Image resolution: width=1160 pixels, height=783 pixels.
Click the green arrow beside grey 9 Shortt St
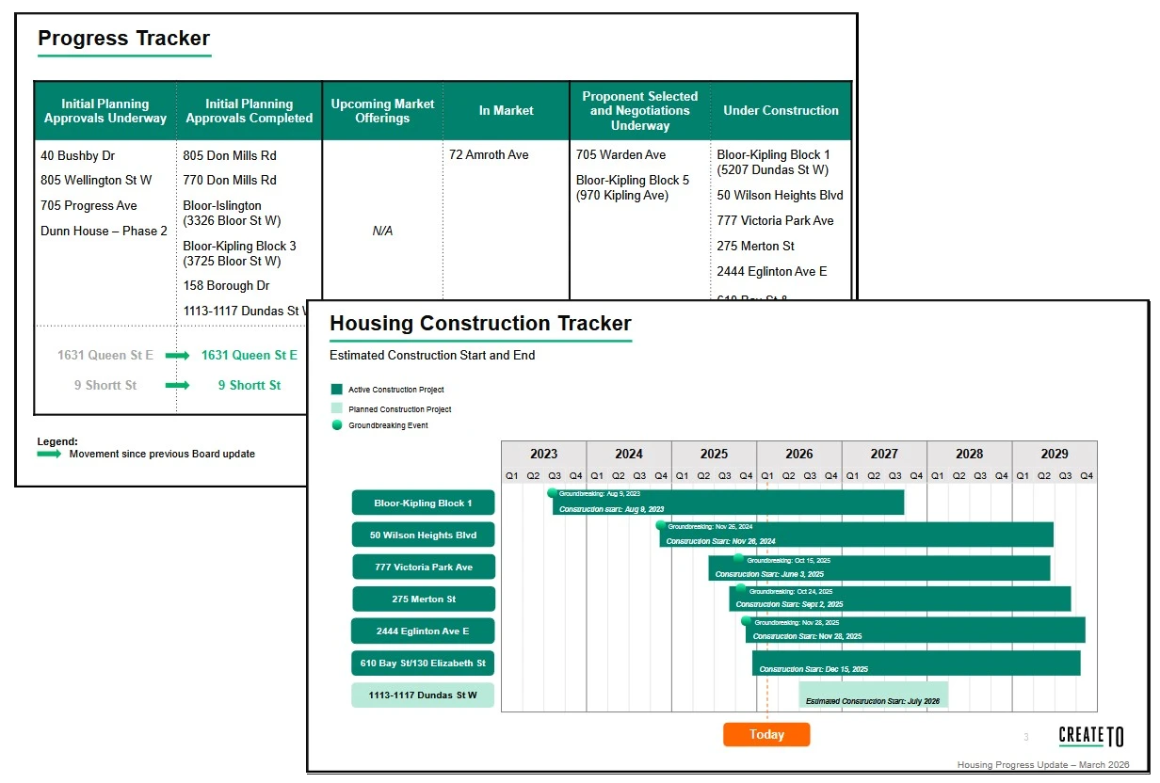(x=177, y=385)
